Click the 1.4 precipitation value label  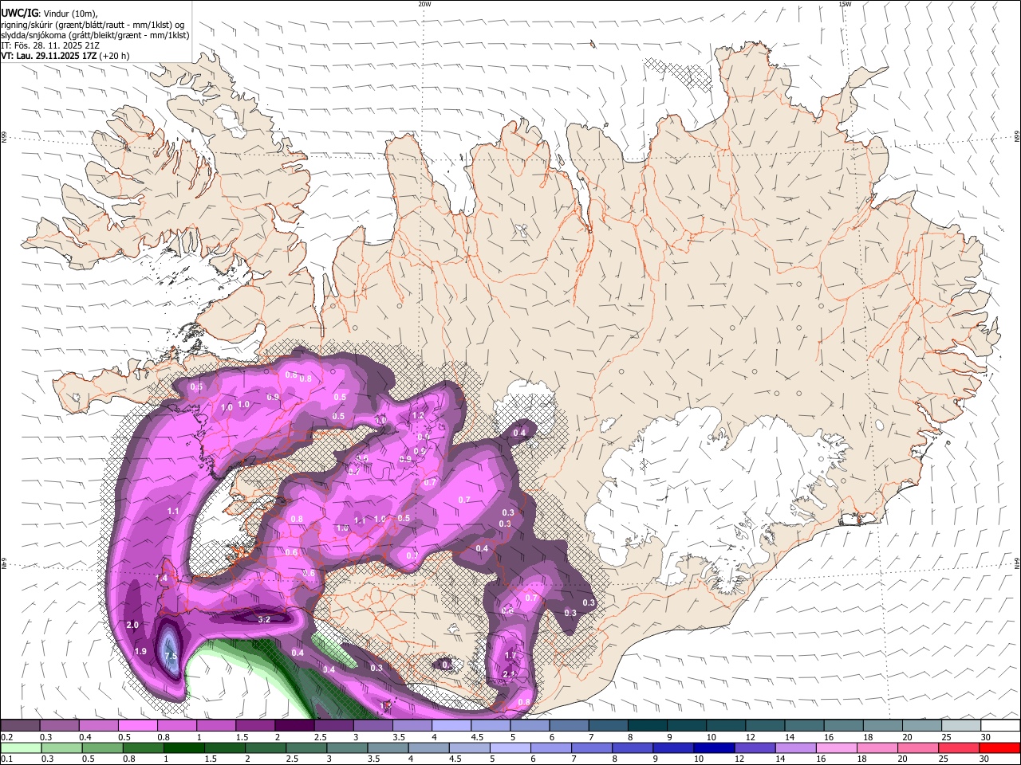coord(161,579)
